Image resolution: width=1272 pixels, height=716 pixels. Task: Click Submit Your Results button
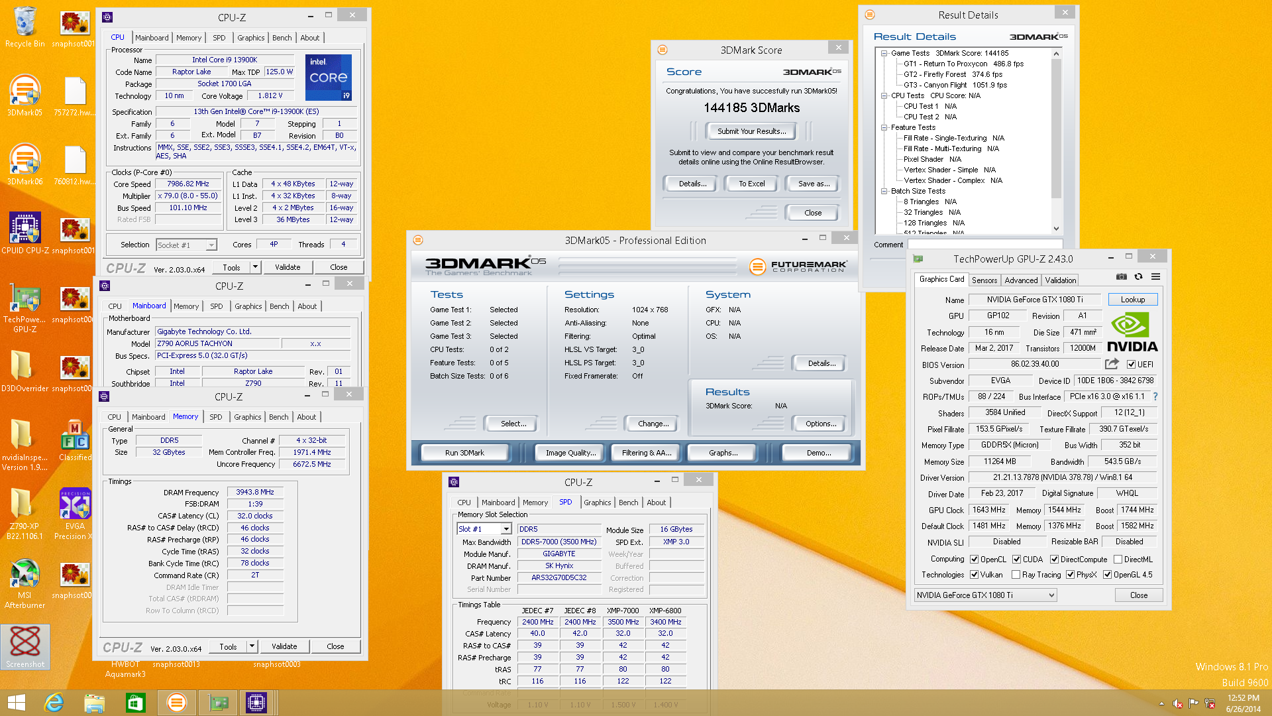(751, 131)
